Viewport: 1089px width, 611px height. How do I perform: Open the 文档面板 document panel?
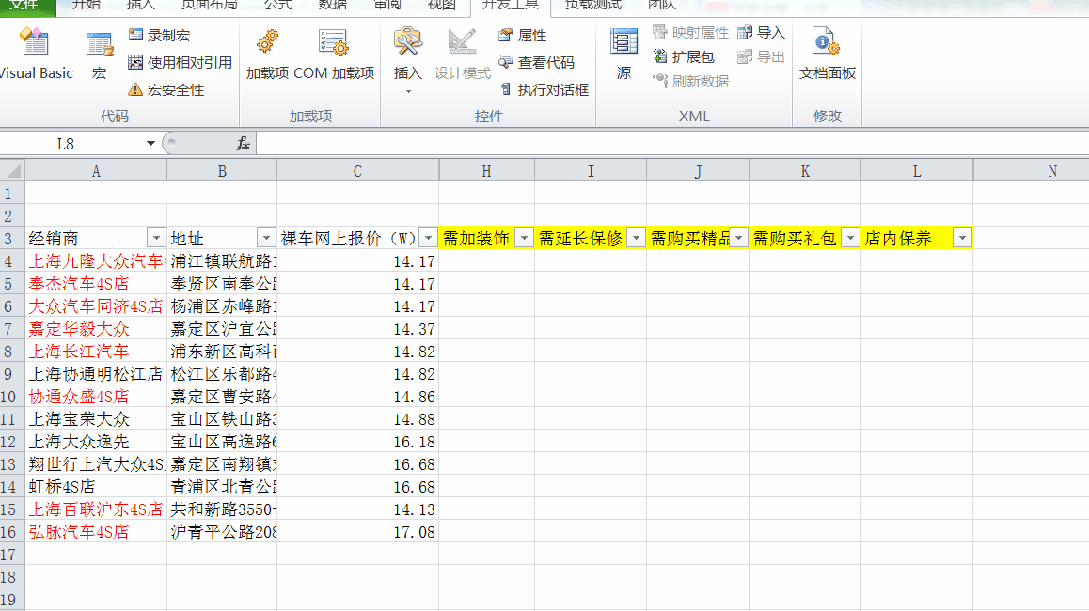[828, 55]
